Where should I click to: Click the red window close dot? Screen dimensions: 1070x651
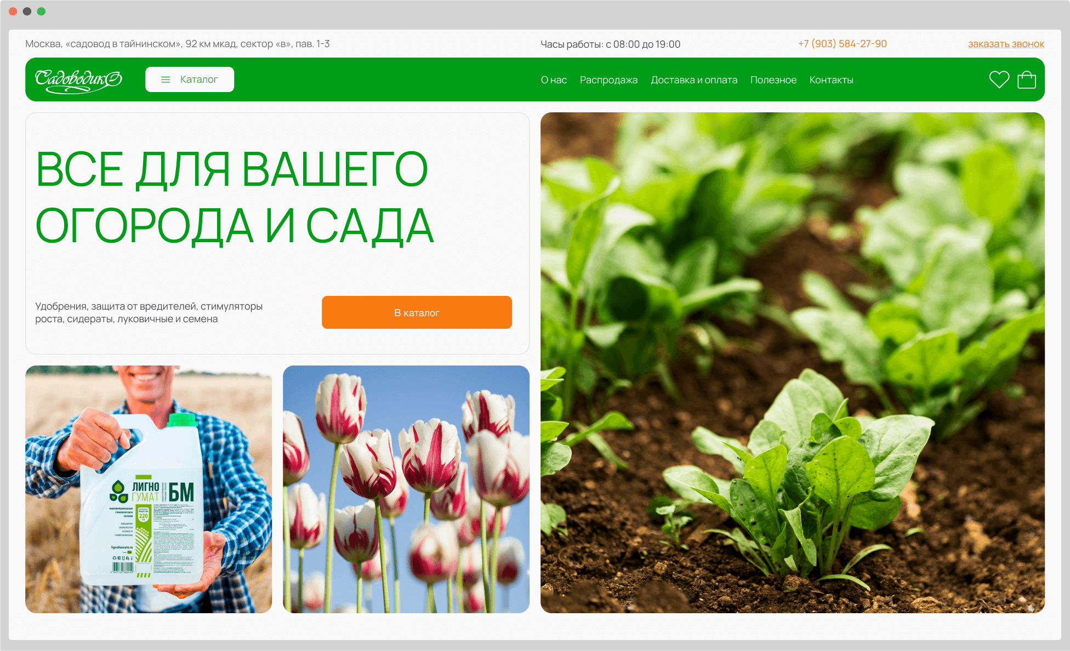click(x=13, y=11)
